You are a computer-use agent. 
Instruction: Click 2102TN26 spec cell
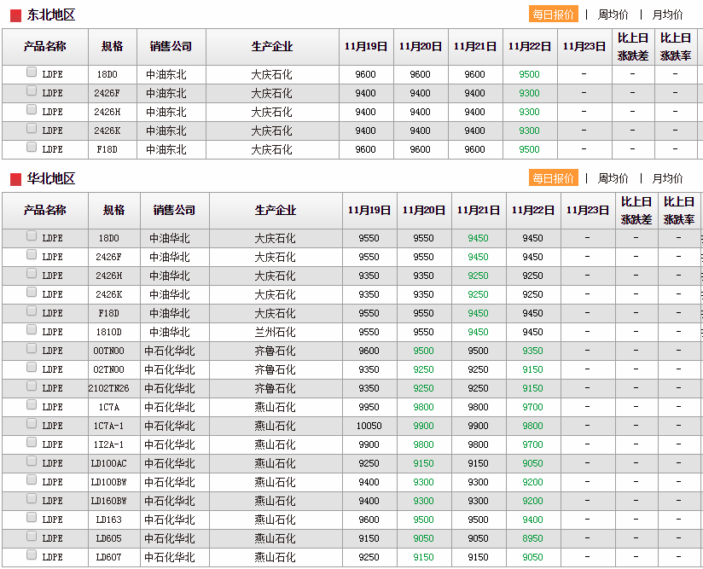(x=109, y=389)
